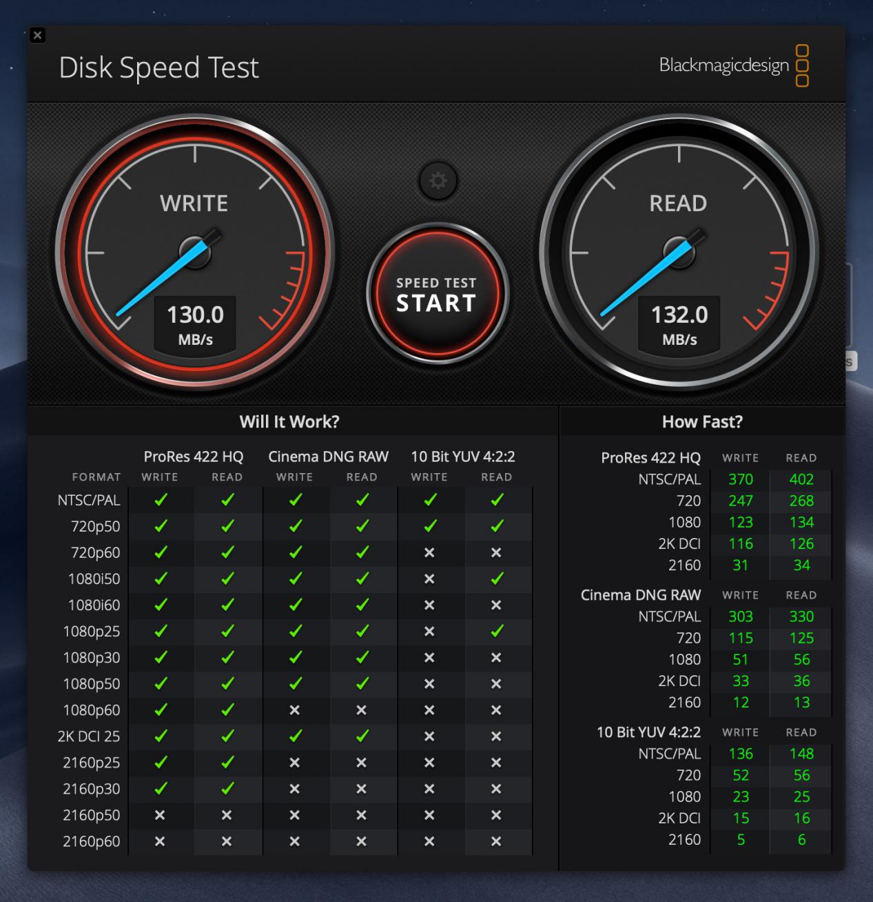Click the ProRes 422 HQ column header in Will It Work

click(x=194, y=457)
